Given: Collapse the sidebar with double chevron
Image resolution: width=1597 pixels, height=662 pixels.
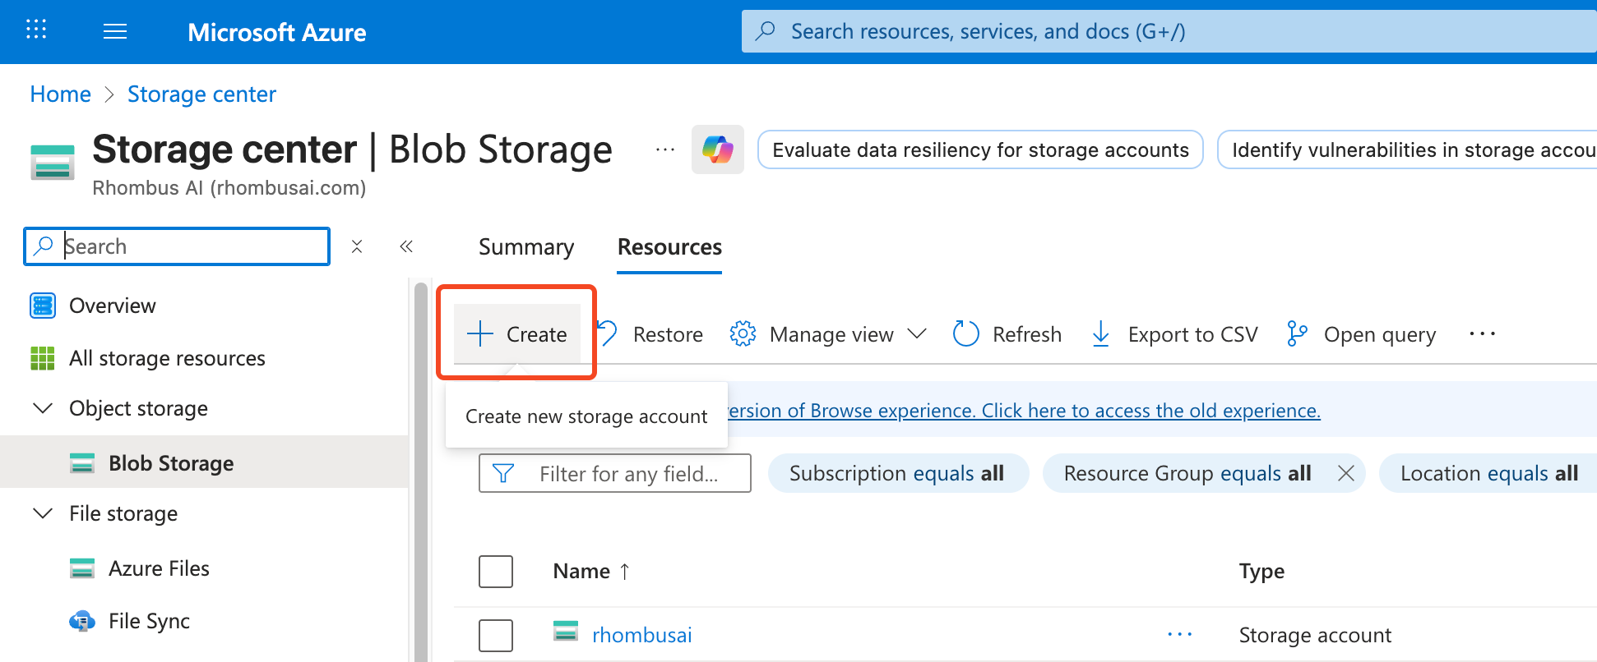Looking at the screenshot, I should pos(406,246).
